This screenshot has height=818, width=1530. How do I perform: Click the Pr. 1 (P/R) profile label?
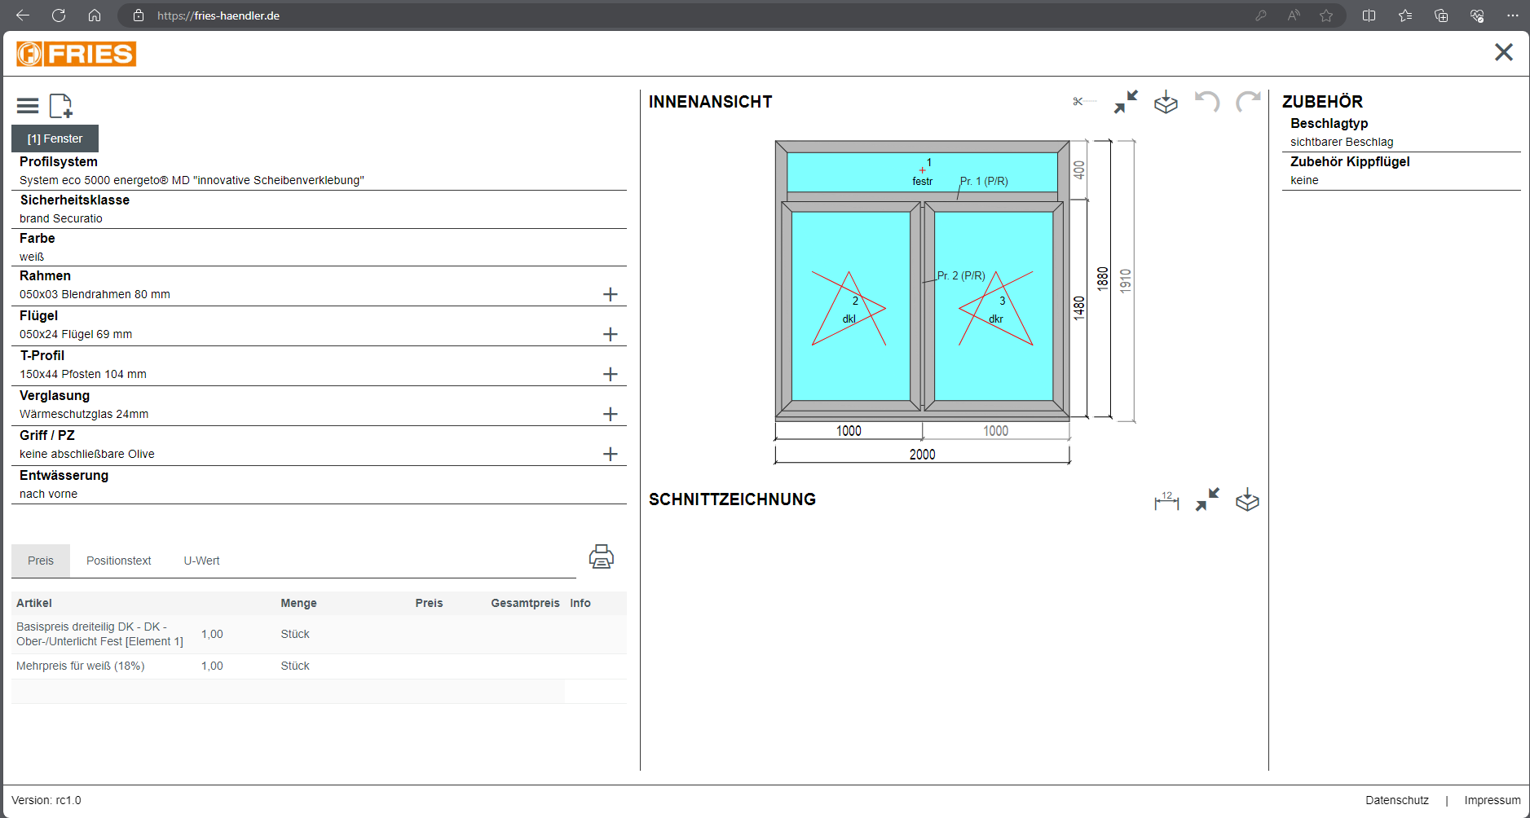click(984, 181)
